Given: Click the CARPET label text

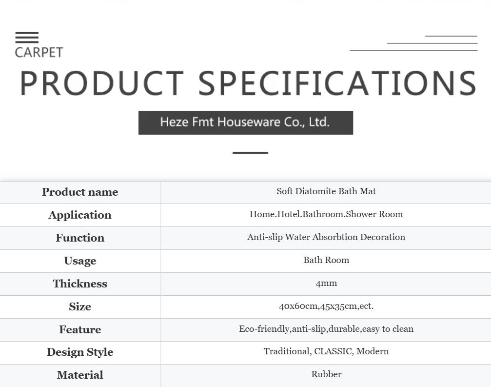Looking at the screenshot, I should (x=39, y=52).
